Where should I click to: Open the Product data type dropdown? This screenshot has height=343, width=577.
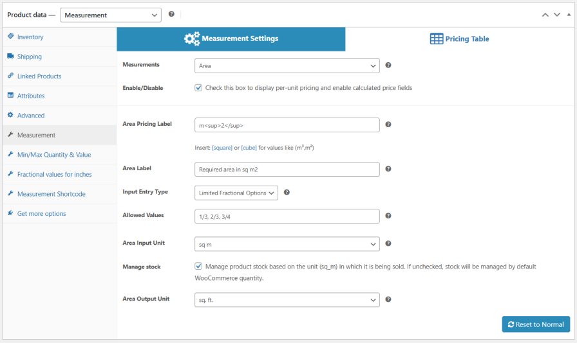pos(111,15)
